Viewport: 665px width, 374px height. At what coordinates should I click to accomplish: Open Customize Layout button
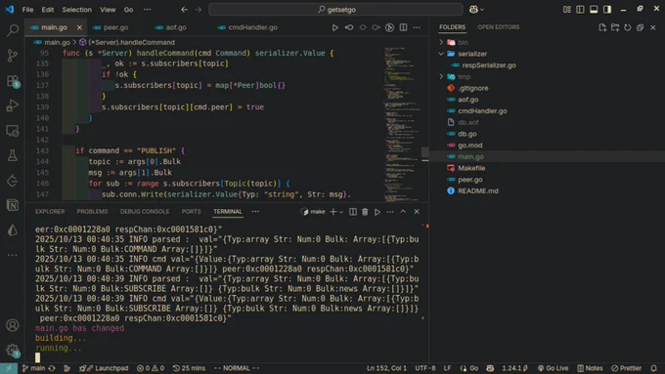click(x=567, y=10)
